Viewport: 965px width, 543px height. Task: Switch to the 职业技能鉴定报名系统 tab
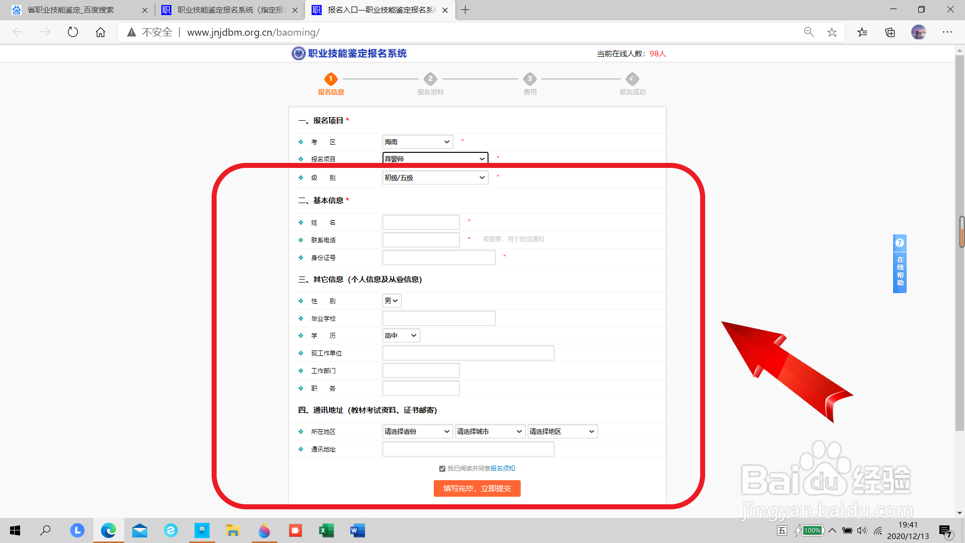point(226,10)
